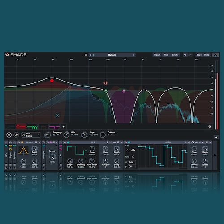
Task: Toggle power on the E1 MSEG modulator
Action: (126, 142)
